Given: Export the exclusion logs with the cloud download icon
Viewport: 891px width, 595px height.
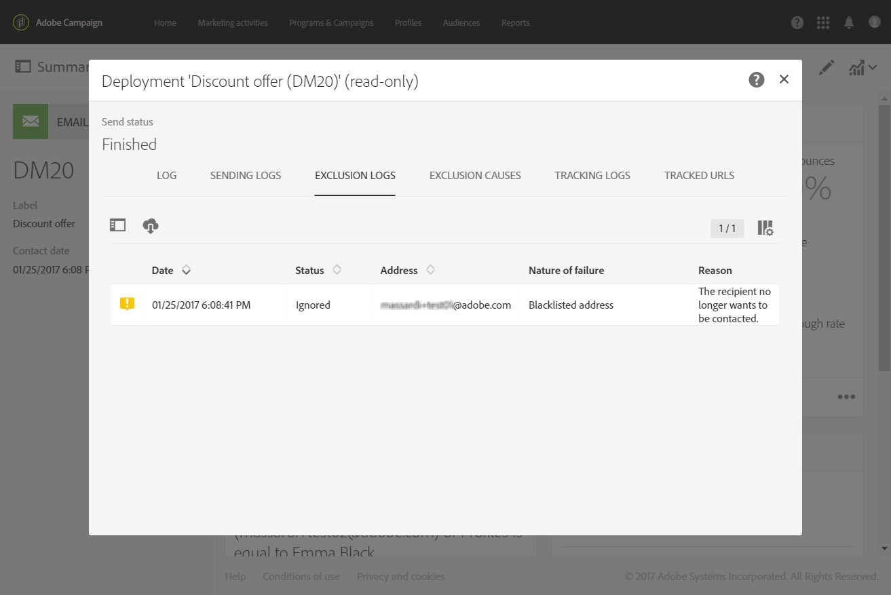Looking at the screenshot, I should pos(151,226).
